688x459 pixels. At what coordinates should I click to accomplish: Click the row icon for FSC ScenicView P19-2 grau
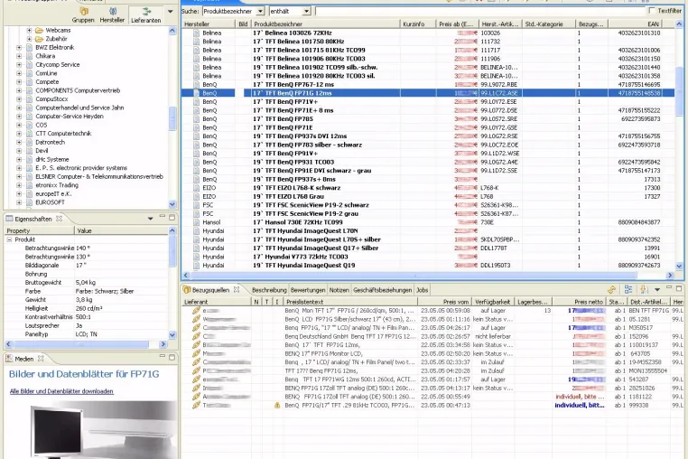click(196, 213)
